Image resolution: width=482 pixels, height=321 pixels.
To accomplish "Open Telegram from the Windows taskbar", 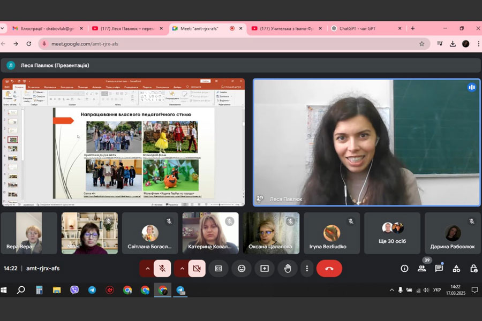I will pos(92,290).
